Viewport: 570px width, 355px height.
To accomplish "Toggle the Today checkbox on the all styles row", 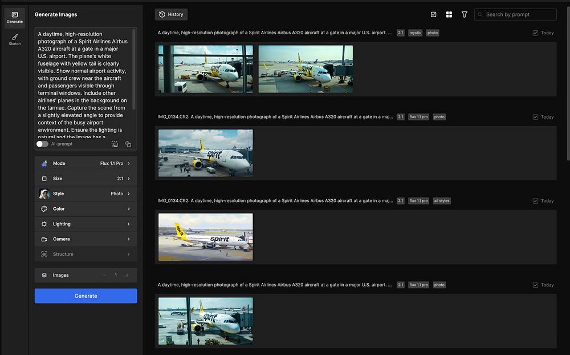I will click(535, 201).
